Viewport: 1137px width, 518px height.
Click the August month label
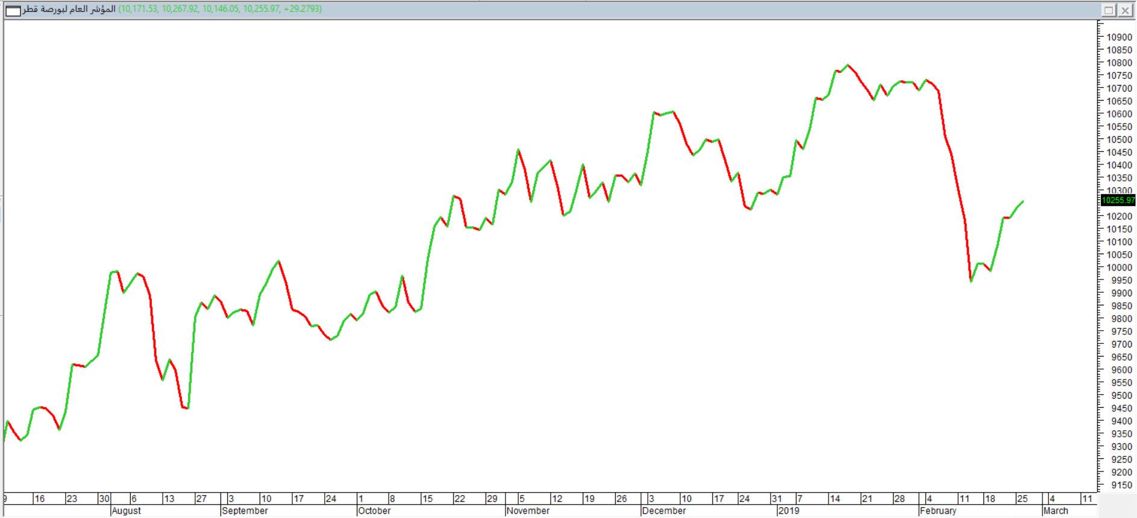click(127, 511)
